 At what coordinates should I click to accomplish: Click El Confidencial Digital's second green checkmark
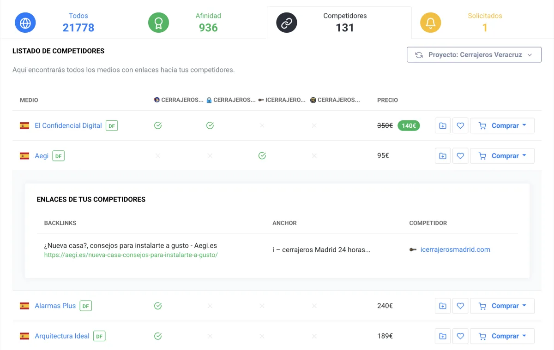(210, 125)
